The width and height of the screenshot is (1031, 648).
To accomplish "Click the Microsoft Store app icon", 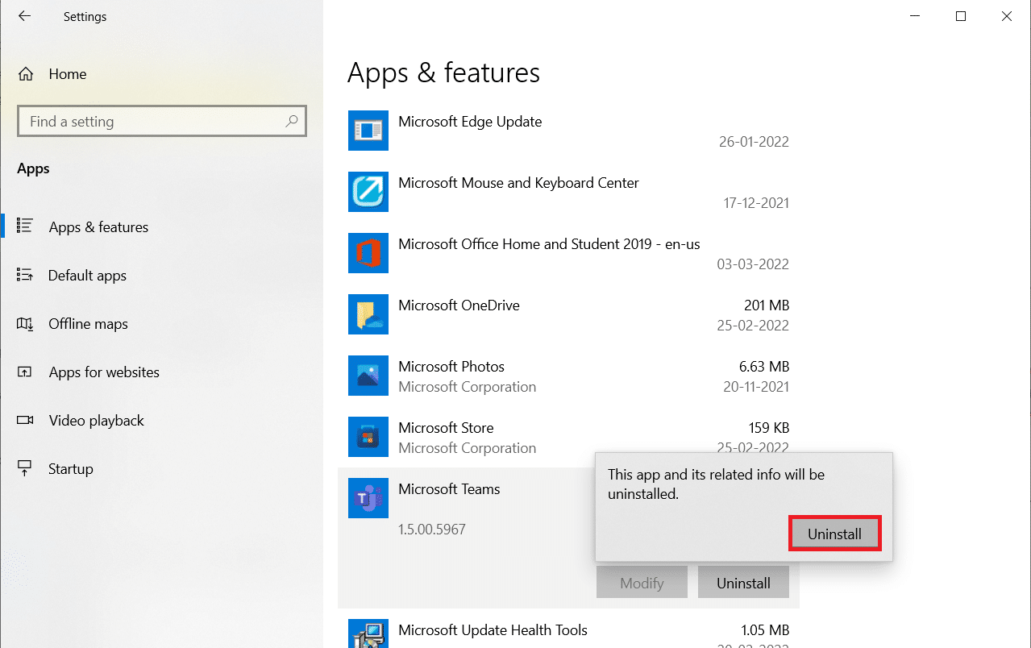I will pos(368,437).
